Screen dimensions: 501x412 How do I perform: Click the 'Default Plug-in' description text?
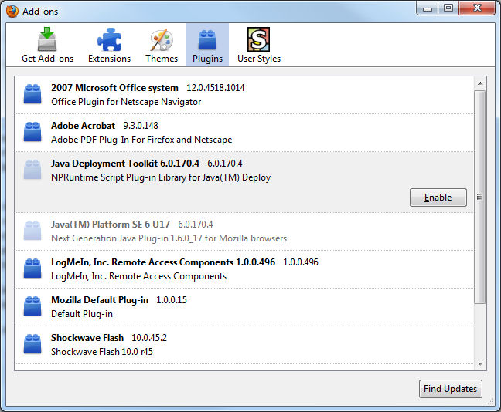(82, 314)
